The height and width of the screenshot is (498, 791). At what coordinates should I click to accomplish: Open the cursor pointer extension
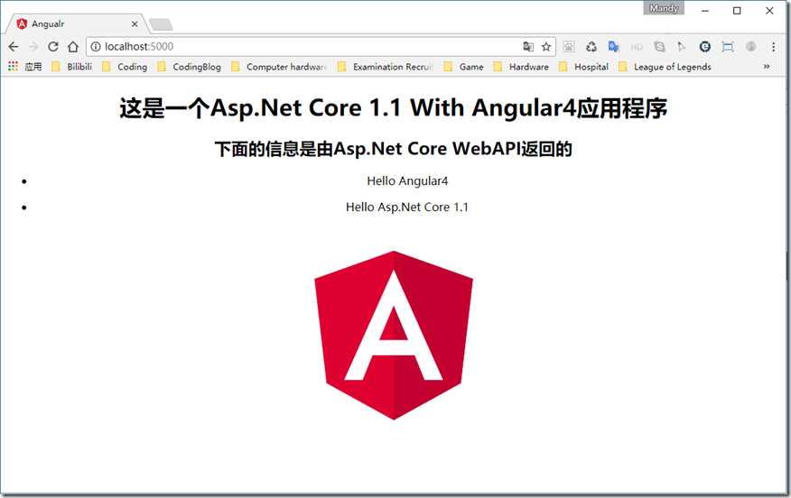click(x=682, y=47)
